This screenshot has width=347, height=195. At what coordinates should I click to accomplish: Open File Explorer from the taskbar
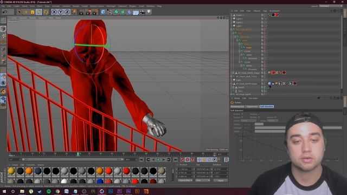pyautogui.click(x=22, y=191)
